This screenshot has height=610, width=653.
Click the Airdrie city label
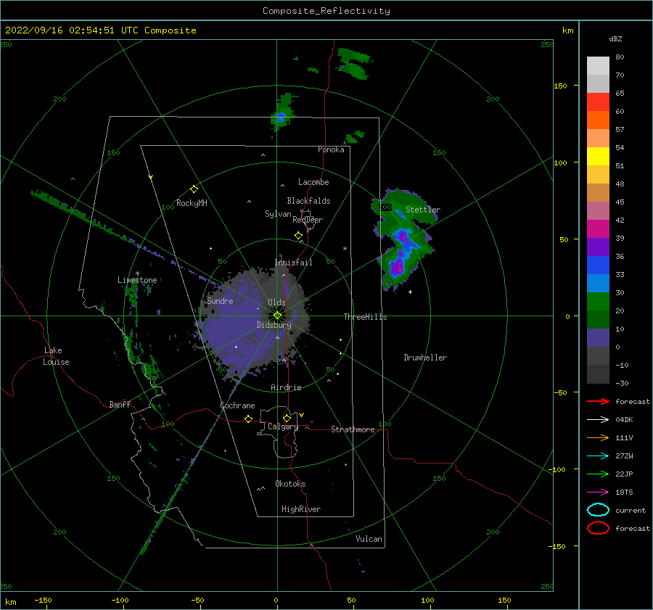[x=286, y=387]
